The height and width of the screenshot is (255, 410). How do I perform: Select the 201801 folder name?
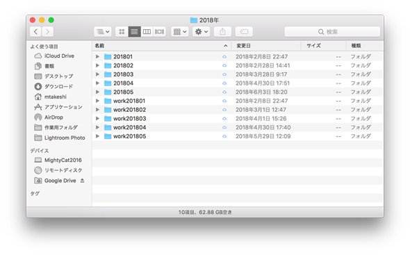[x=123, y=56]
